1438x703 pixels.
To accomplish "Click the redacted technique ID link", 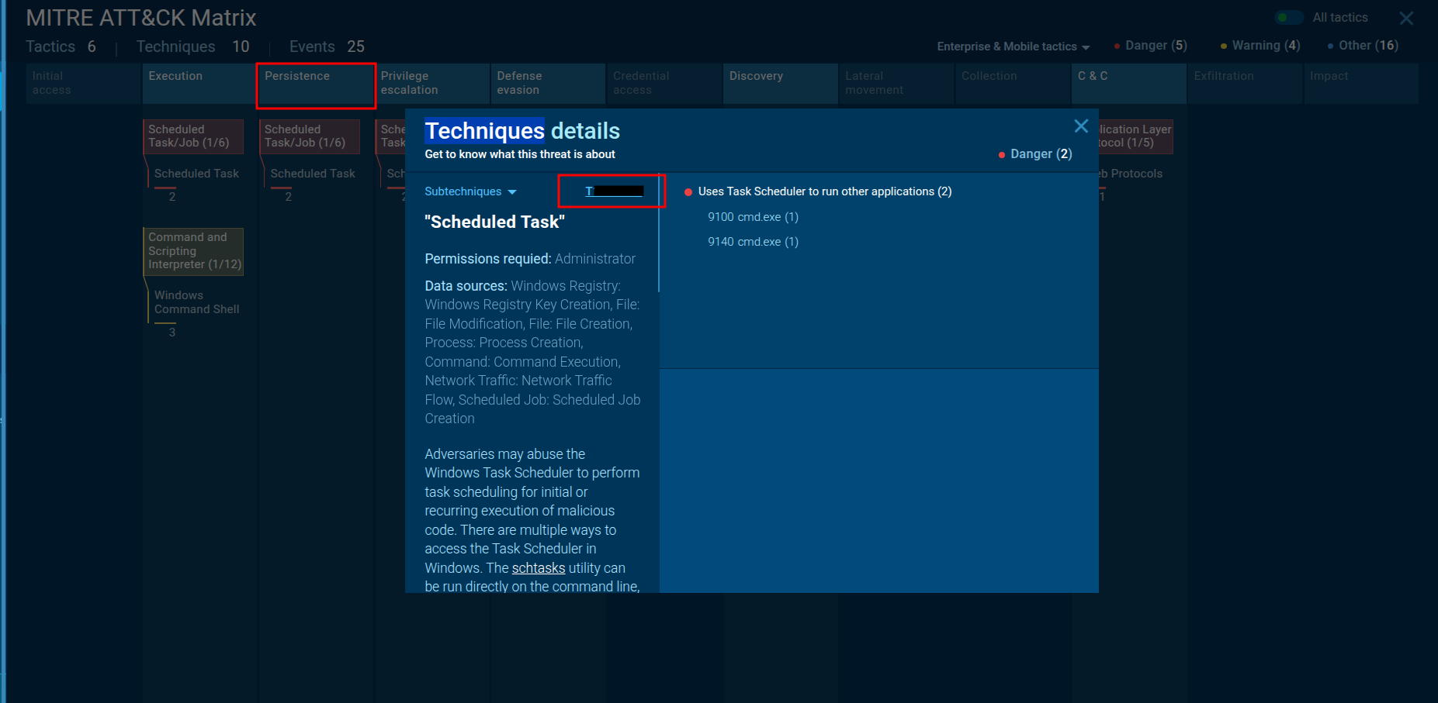I will [x=614, y=191].
